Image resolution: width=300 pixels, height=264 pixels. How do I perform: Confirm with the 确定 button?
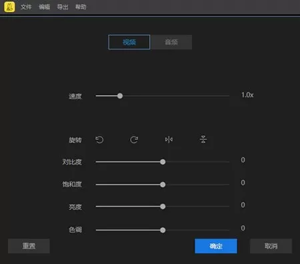pyautogui.click(x=216, y=246)
